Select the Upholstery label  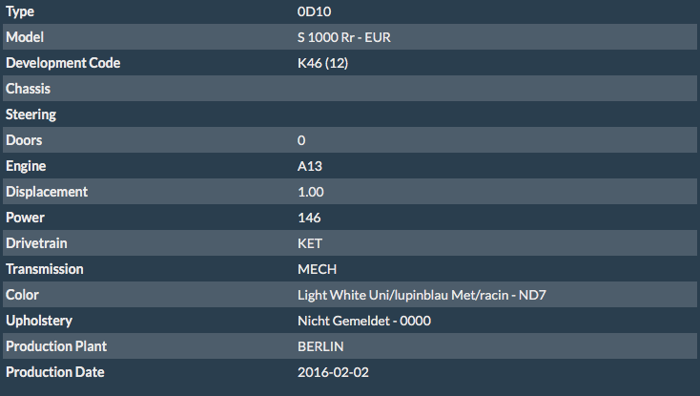pyautogui.click(x=39, y=321)
